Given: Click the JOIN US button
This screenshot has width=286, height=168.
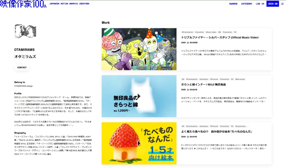Looking at the screenshot, I should coord(273,4).
